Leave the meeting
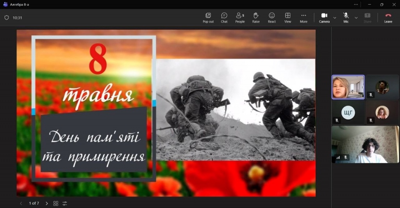 tap(388, 18)
